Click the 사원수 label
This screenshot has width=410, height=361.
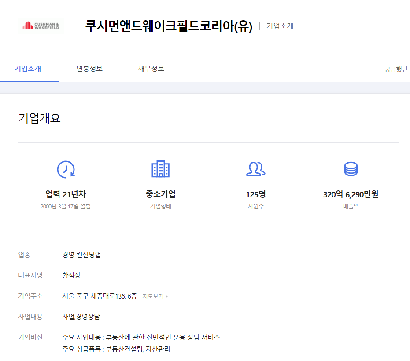(x=256, y=206)
